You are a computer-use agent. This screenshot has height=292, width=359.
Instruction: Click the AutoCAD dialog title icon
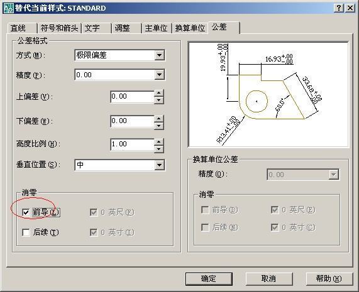click(8, 8)
